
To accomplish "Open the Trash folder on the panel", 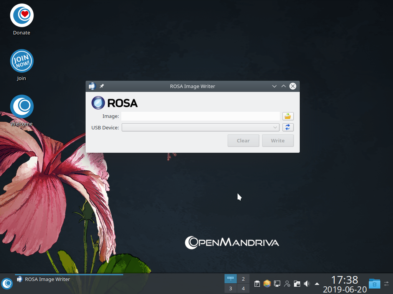I will [374, 284].
